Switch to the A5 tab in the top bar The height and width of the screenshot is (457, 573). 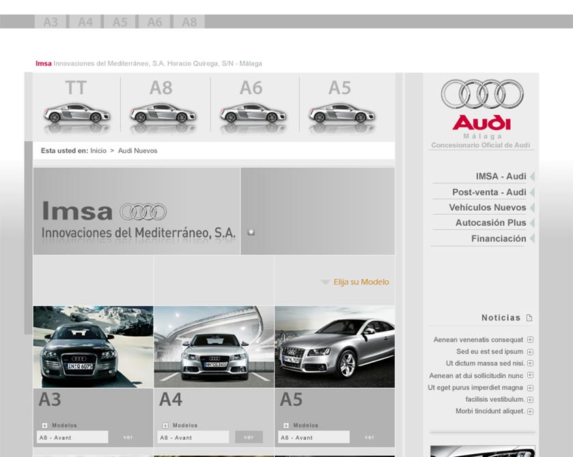[120, 22]
